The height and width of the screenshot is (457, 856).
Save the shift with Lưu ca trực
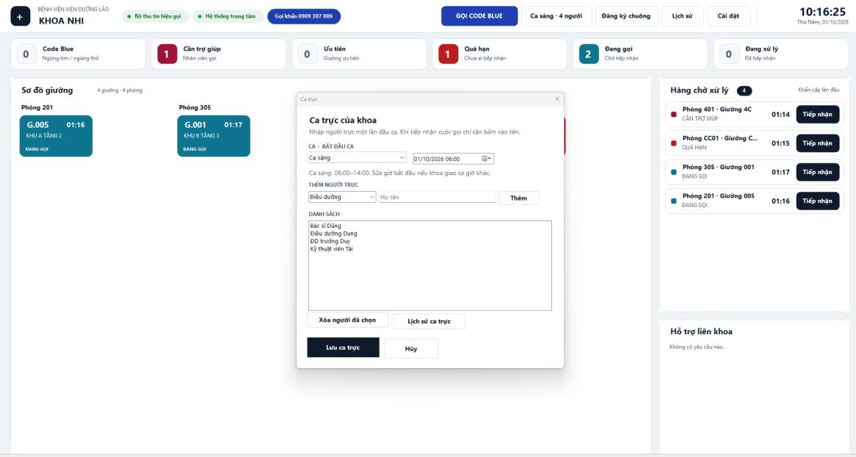click(x=343, y=348)
